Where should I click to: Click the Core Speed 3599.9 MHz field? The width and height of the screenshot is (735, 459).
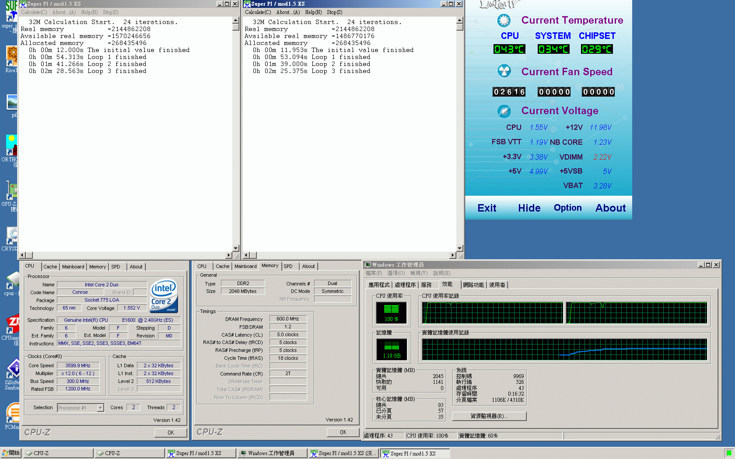pos(78,365)
